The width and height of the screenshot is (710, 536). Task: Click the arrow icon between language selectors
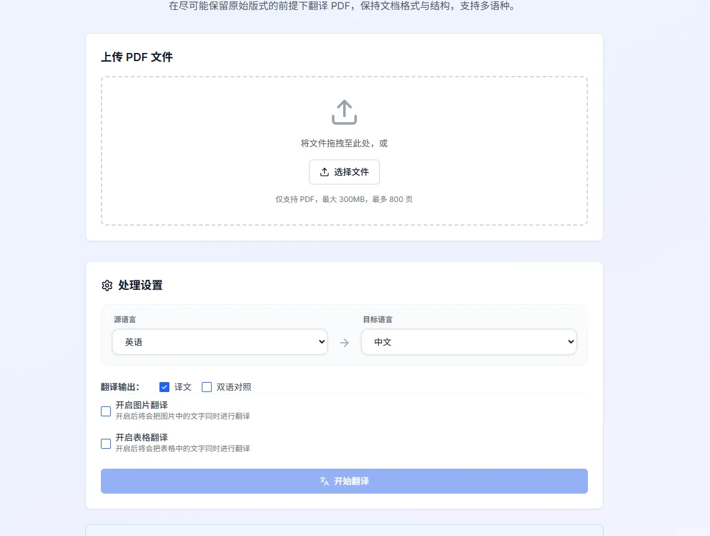tap(344, 343)
